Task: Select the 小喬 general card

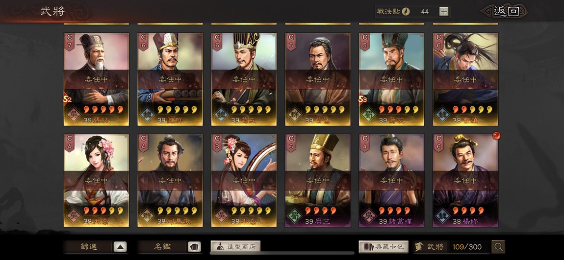Action: click(x=244, y=181)
